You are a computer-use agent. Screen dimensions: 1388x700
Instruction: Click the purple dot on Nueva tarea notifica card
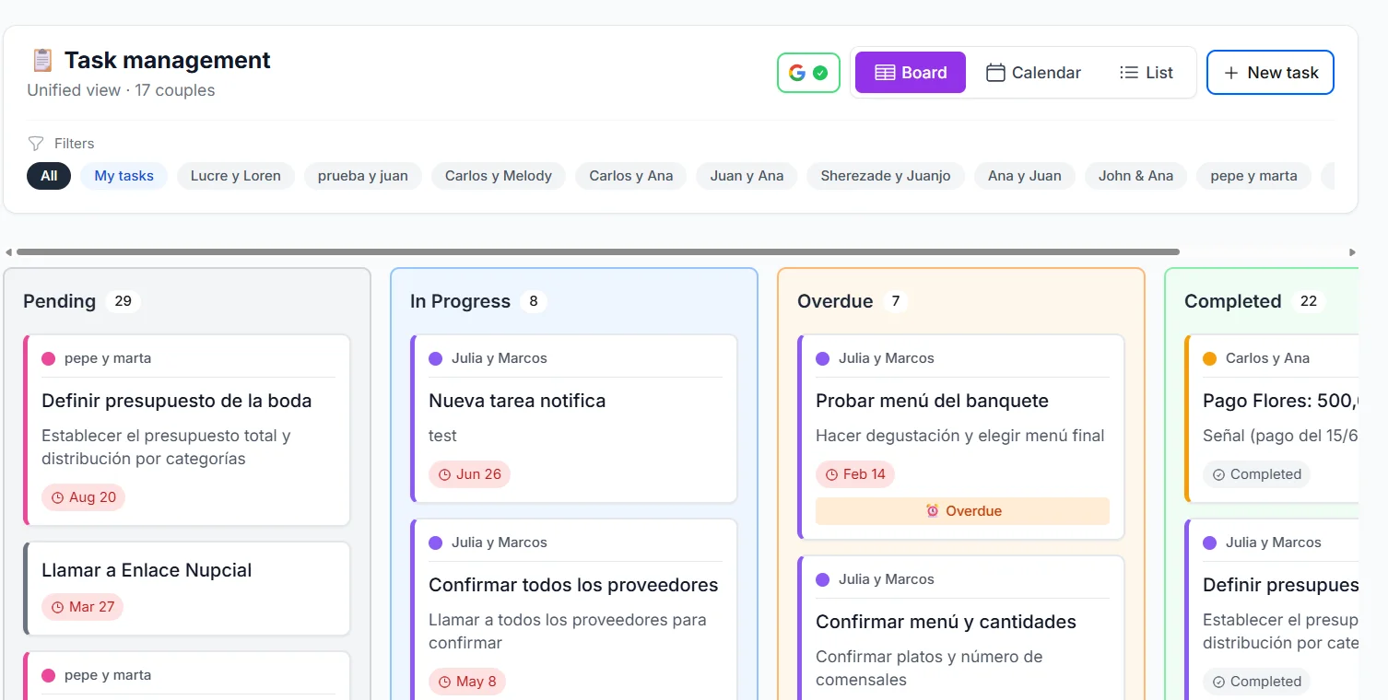(436, 358)
